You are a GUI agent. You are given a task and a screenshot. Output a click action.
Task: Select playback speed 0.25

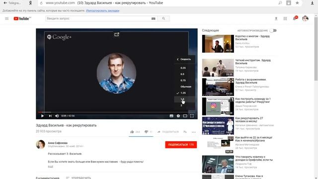pos(184,68)
